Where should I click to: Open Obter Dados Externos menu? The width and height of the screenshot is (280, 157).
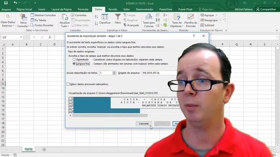tap(8, 20)
